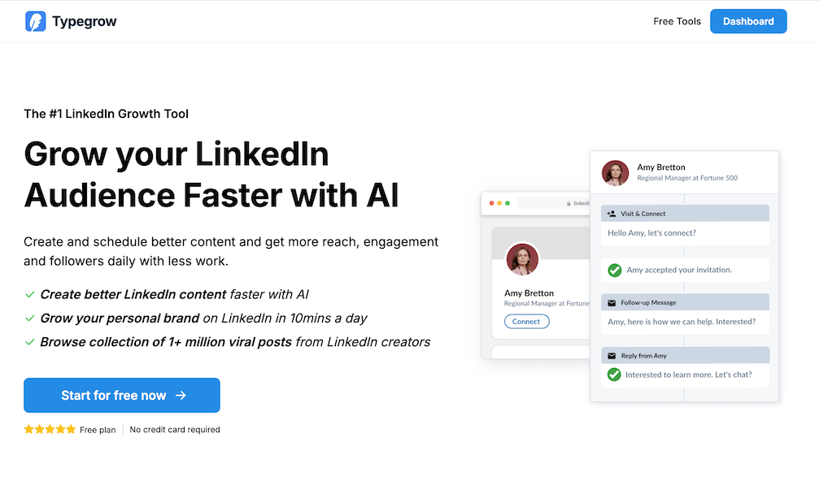
Task: Click Amy Bretton's avatar in the message panel
Action: (x=615, y=173)
